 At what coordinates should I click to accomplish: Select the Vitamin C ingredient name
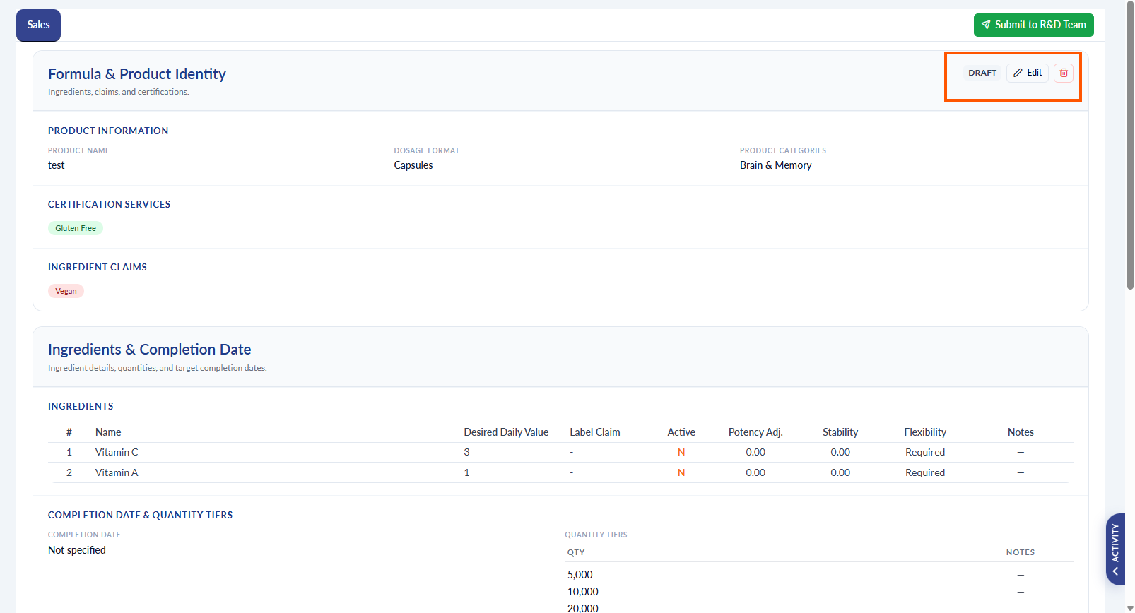[x=117, y=452]
